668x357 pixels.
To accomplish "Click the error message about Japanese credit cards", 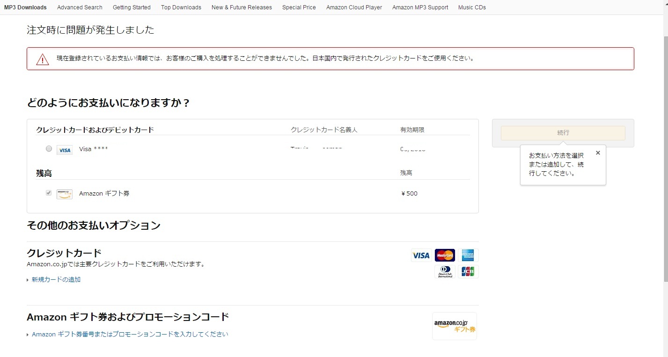I will tap(266, 59).
